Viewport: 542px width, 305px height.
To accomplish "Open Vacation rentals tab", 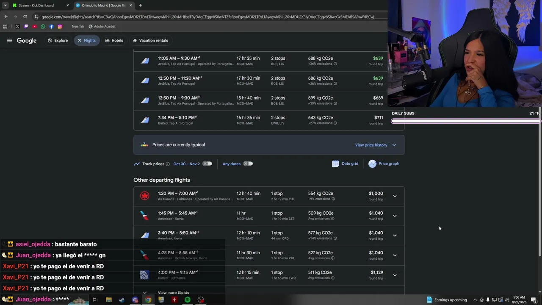I will coord(150,41).
